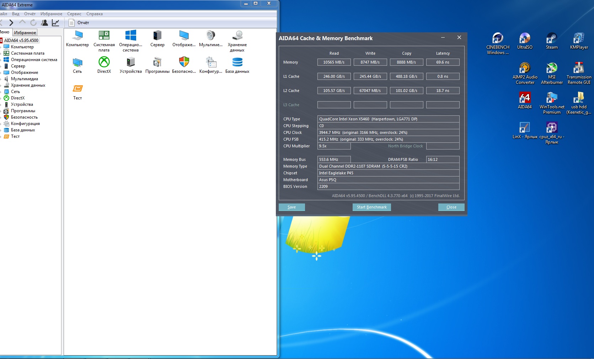The height and width of the screenshot is (359, 594).
Task: Select Сеть in the sidebar tree
Action: [15, 92]
